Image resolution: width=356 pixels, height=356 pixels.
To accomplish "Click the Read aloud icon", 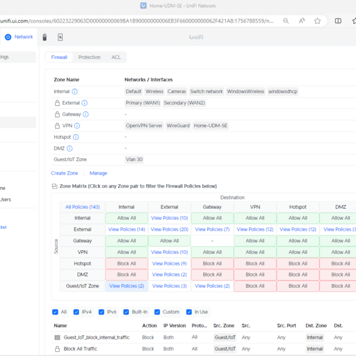I will (302, 21).
